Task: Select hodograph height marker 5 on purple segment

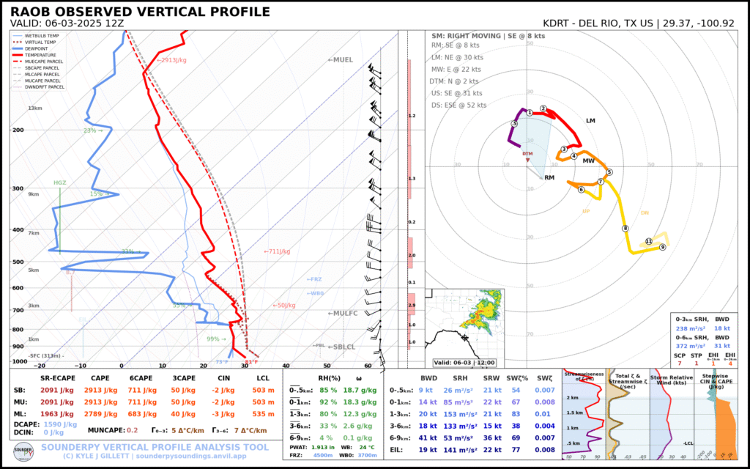Action: point(514,124)
